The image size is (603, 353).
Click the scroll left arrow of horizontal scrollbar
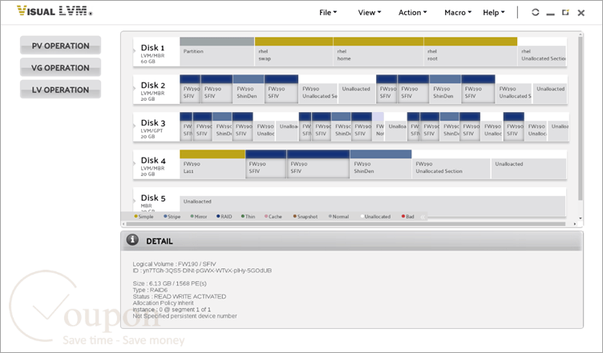click(123, 223)
